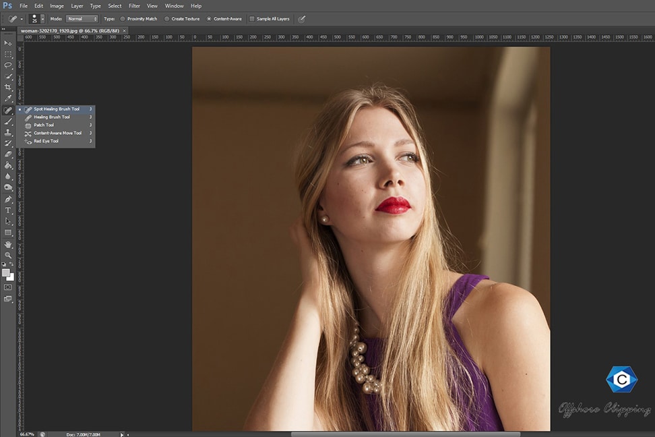Open the Mode dropdown in options bar
Screen dimensions: 655x437
[83, 19]
